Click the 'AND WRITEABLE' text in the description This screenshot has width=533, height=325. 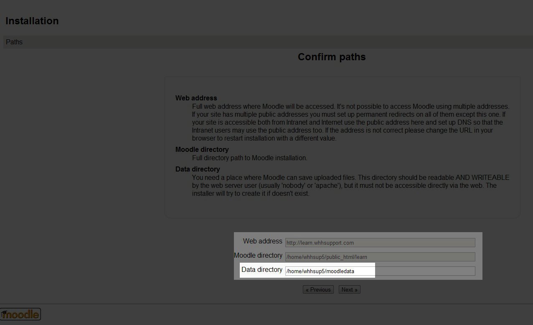coord(482,177)
